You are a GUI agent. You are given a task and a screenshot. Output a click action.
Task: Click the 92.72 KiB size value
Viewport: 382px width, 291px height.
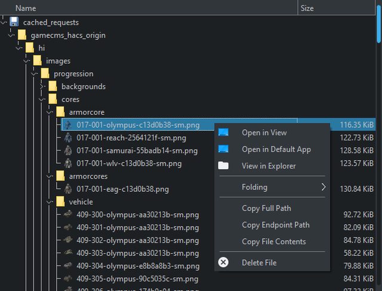coord(358,215)
